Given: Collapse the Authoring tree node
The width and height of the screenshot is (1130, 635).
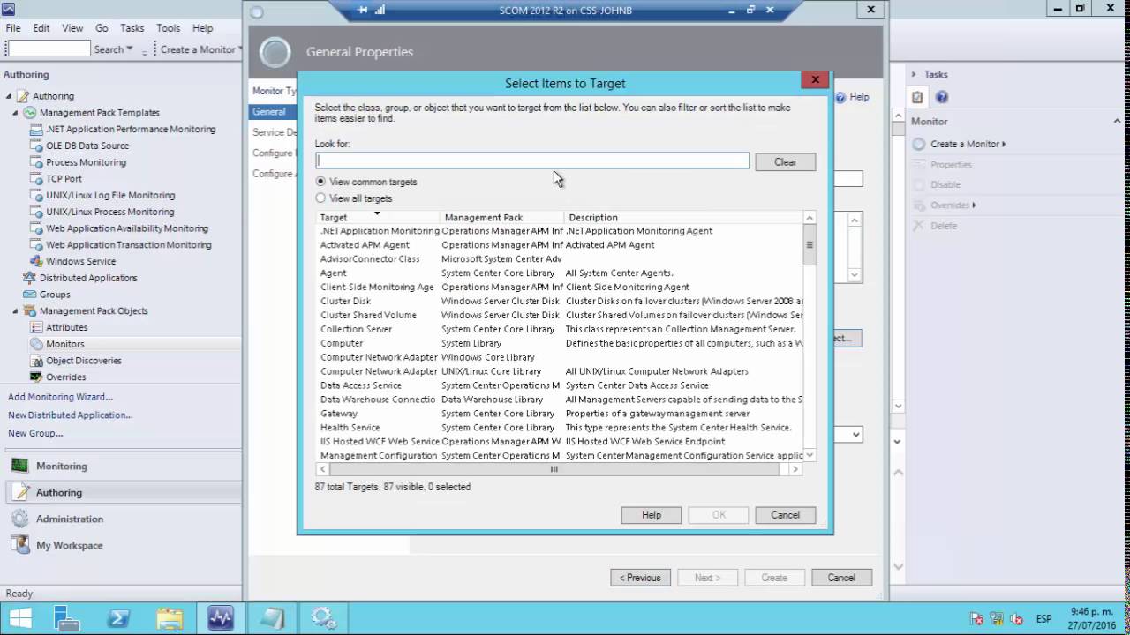Looking at the screenshot, I should coord(9,96).
